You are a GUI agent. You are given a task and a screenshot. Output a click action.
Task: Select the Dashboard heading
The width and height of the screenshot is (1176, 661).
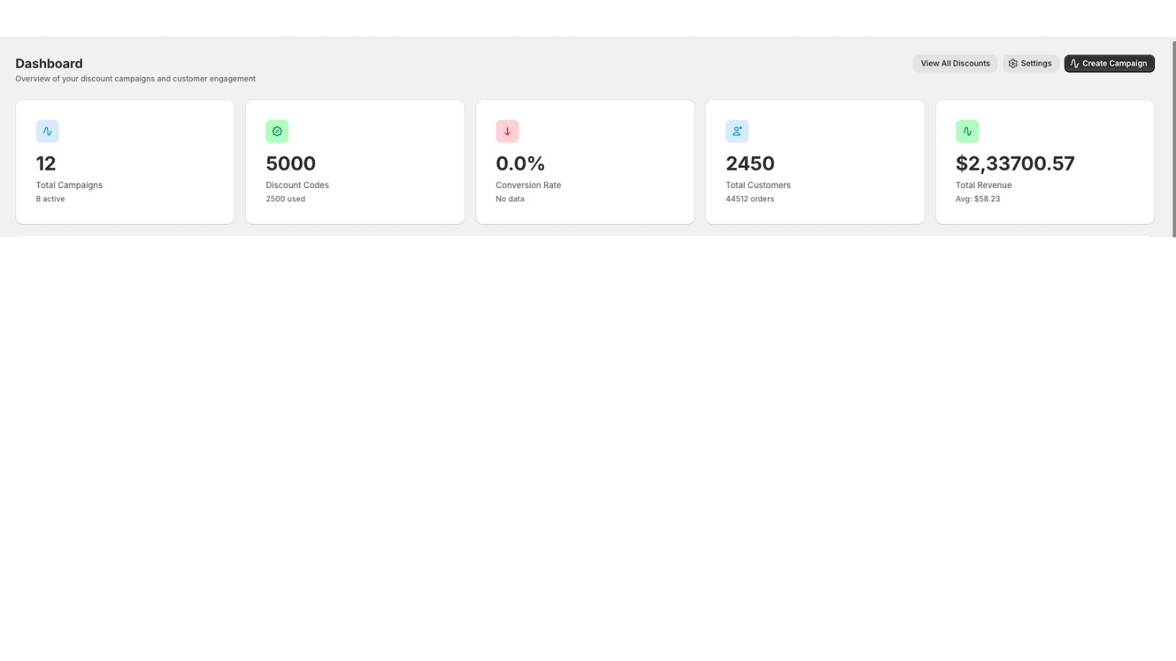click(49, 64)
